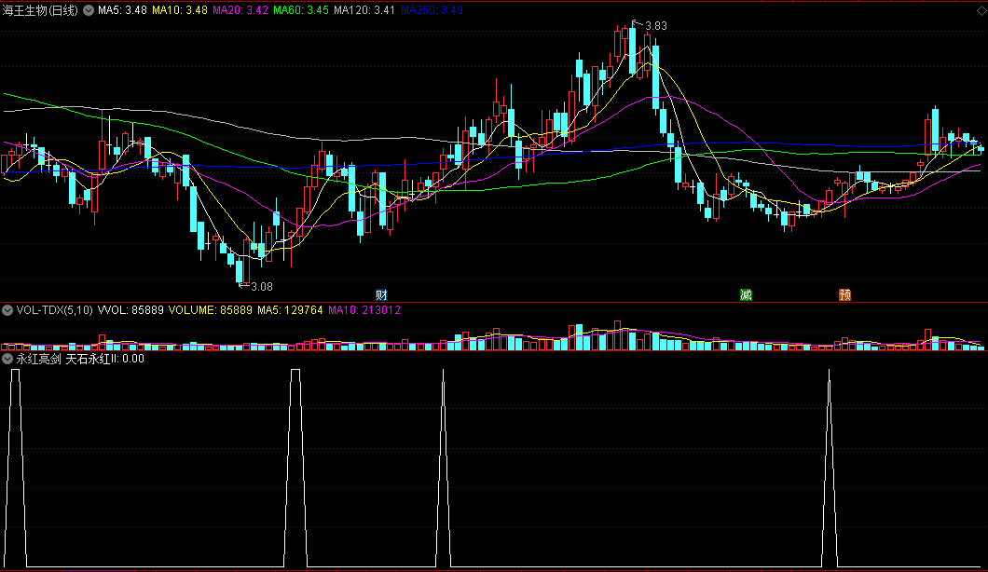This screenshot has width=988, height=572.
Task: Click the 天石永红II: 0.00 value
Action: pos(104,359)
